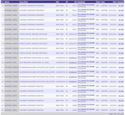Viewport: 125px width, 115px height.
Task: Open the $2,600 amount link in row 17
Action: click(121, 82)
